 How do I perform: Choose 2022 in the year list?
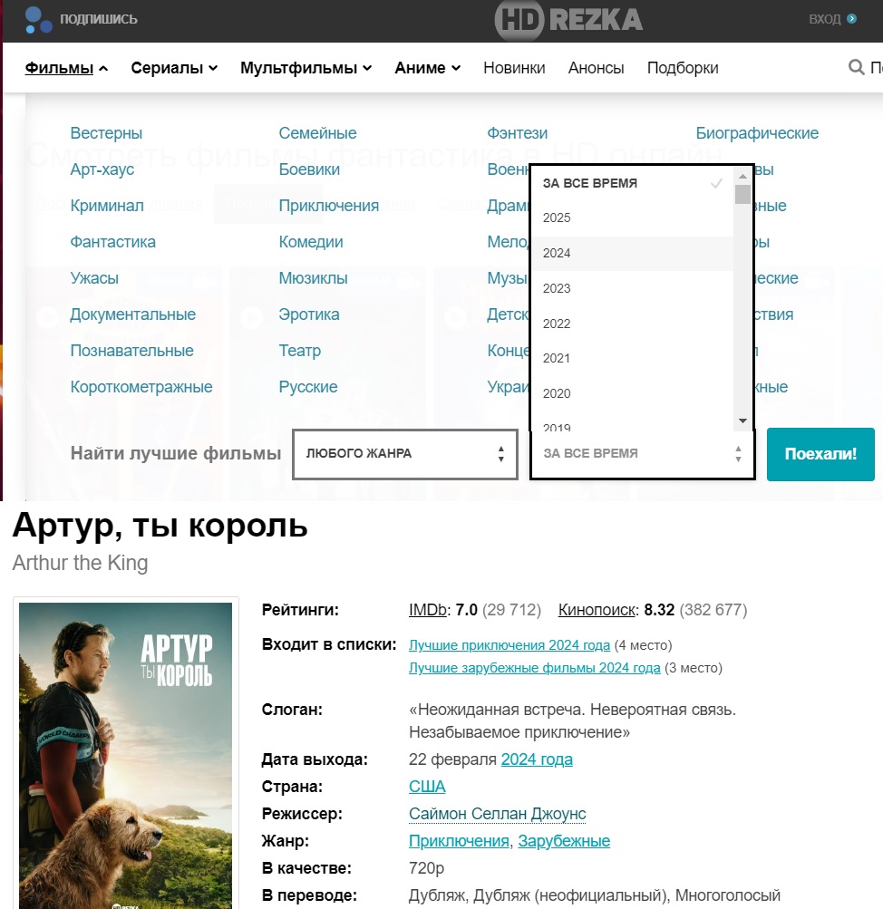click(x=633, y=324)
